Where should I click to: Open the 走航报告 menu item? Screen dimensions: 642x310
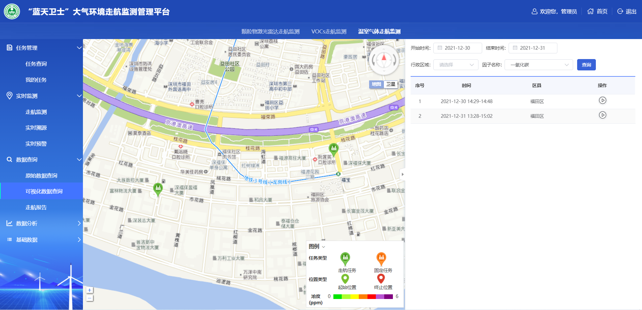36,207
